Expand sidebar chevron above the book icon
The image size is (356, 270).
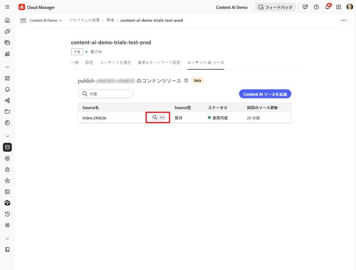pos(7,239)
